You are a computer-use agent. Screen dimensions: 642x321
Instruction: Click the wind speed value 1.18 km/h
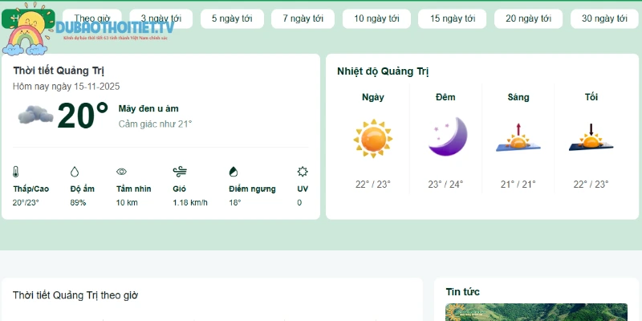click(190, 203)
